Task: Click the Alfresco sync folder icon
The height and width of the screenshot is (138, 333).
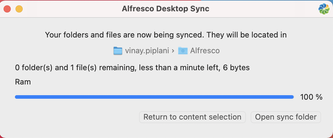Action: [183, 51]
